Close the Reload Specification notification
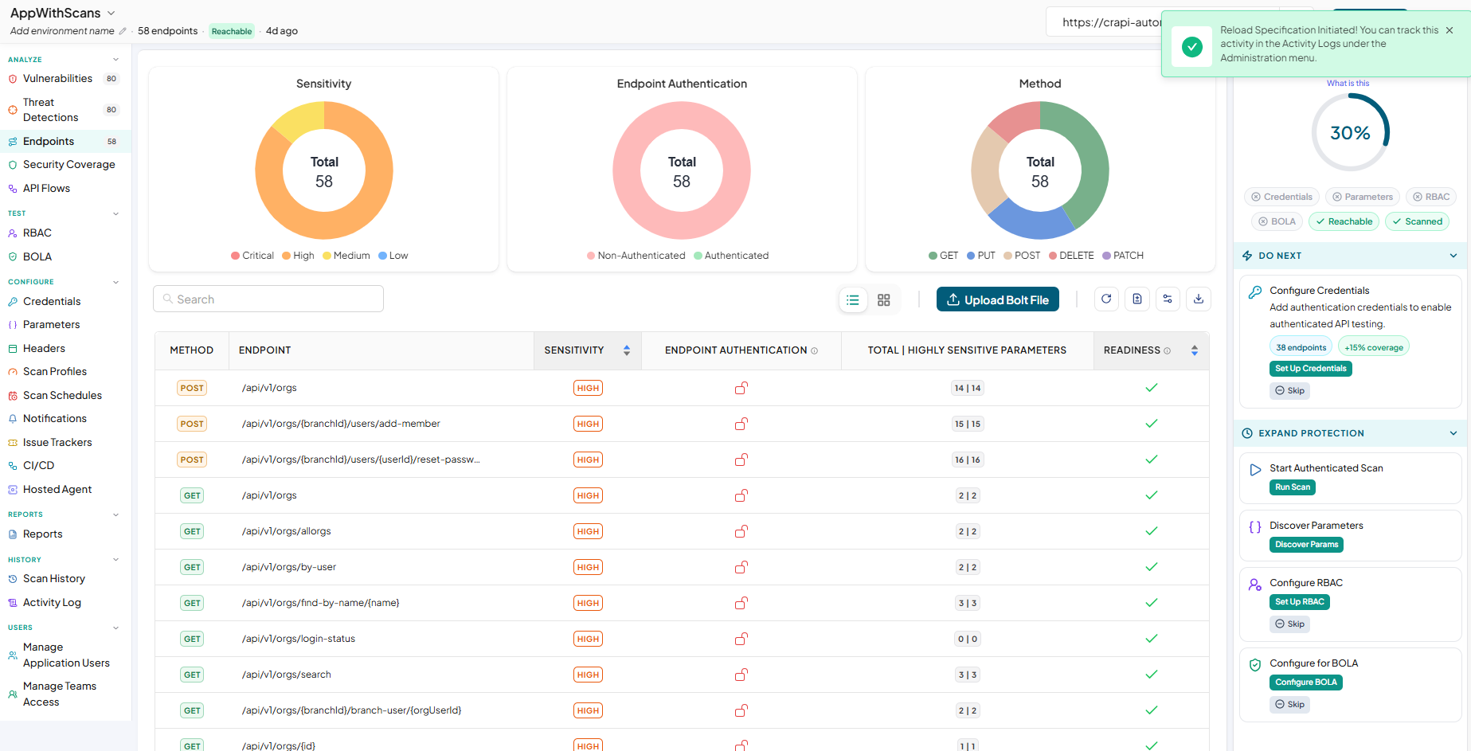 click(1449, 30)
